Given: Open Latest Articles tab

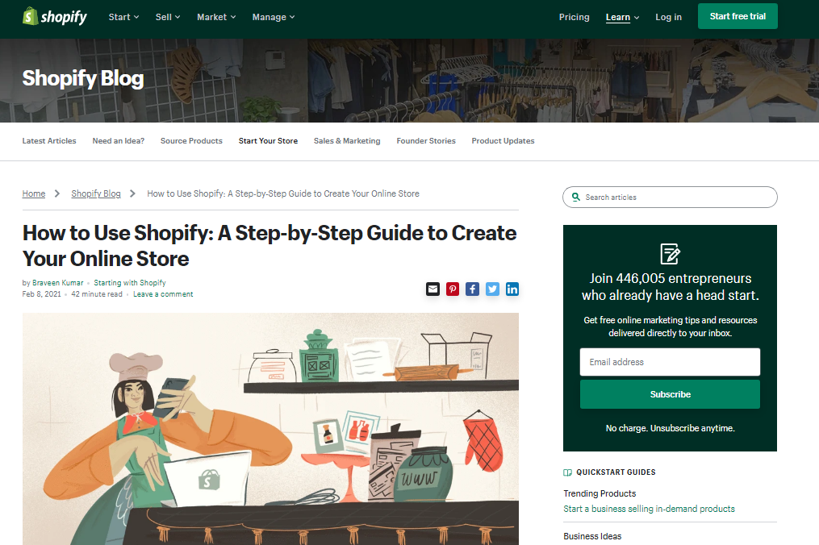Looking at the screenshot, I should tap(49, 141).
